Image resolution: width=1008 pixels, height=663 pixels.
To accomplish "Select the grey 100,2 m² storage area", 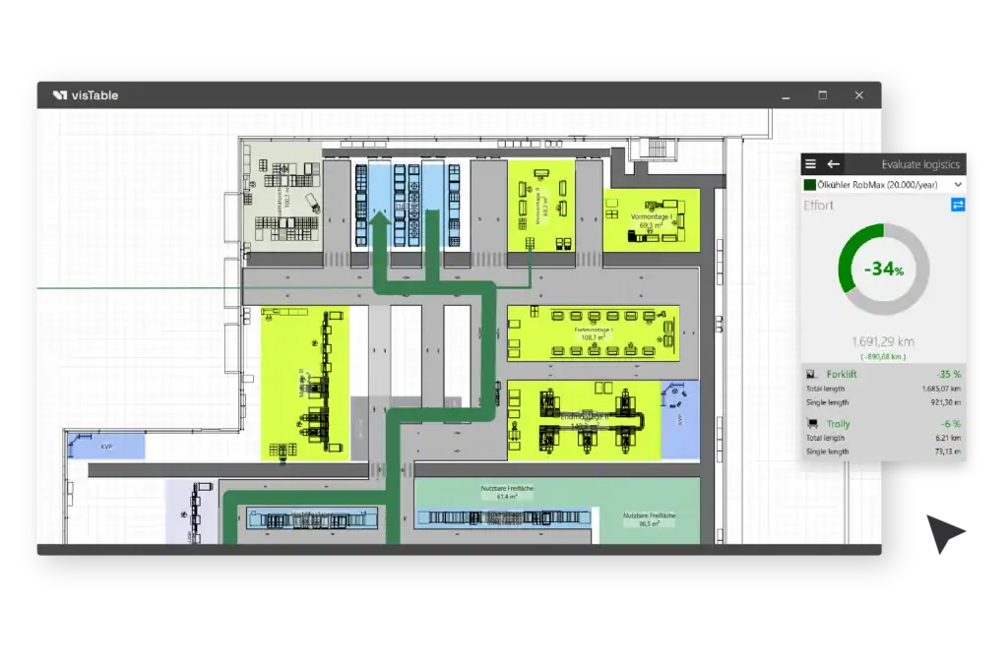I will pyautogui.click(x=283, y=197).
